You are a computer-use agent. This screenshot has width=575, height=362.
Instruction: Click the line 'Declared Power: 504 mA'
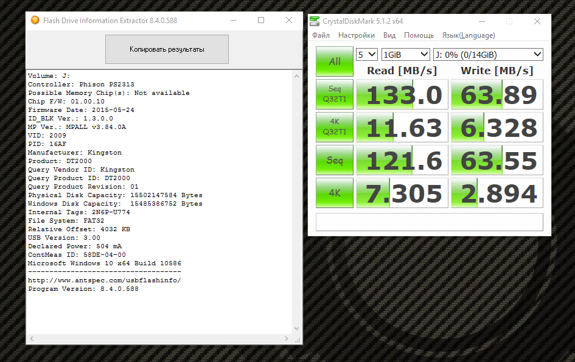[x=75, y=246]
